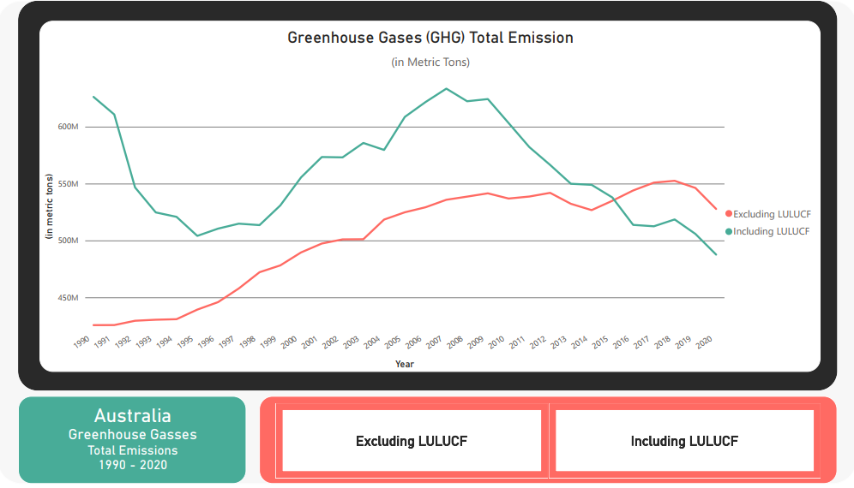The height and width of the screenshot is (488, 854).
Task: Click the green line's 2007 peak point
Action: click(447, 89)
